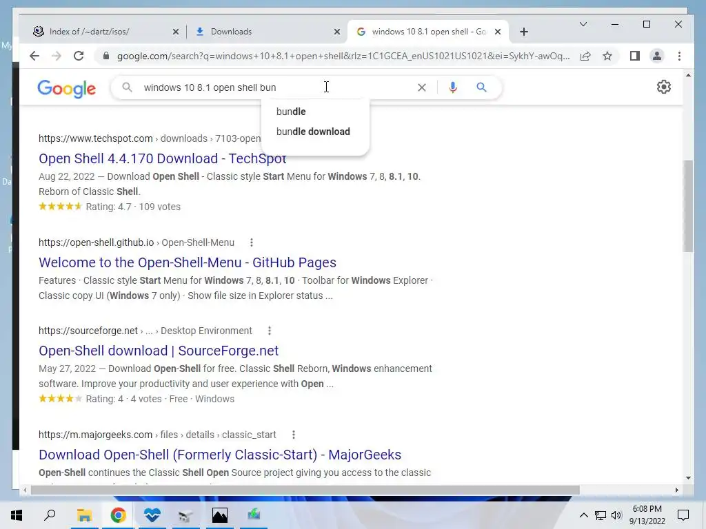Start voice search with the microphone icon
This screenshot has height=529, width=706.
click(x=452, y=87)
